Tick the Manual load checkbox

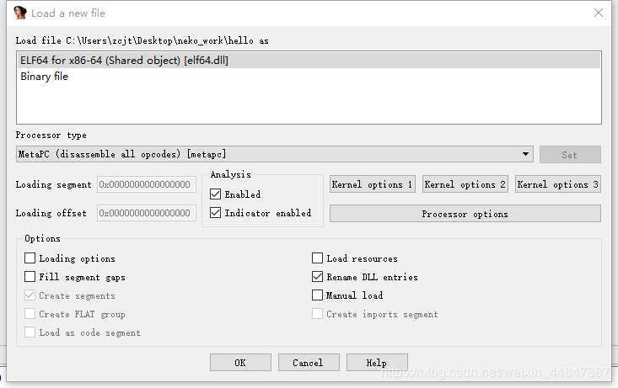click(x=318, y=295)
